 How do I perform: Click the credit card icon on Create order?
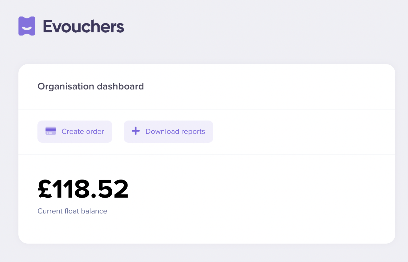[51, 131]
